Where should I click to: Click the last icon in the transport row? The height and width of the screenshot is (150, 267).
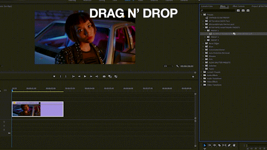[116, 76]
